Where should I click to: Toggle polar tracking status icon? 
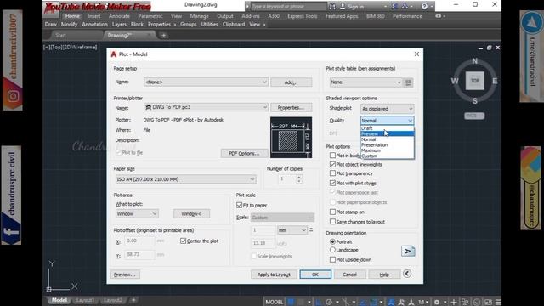(329, 302)
